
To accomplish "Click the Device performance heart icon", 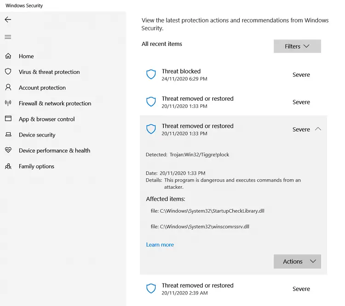I will [x=8, y=150].
